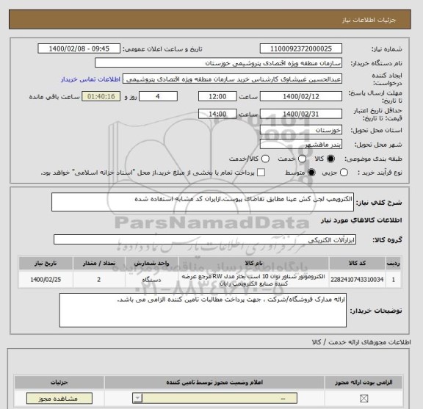Click the الکتروموتور شناور product name cell
The image size is (423, 409).
[254, 280]
